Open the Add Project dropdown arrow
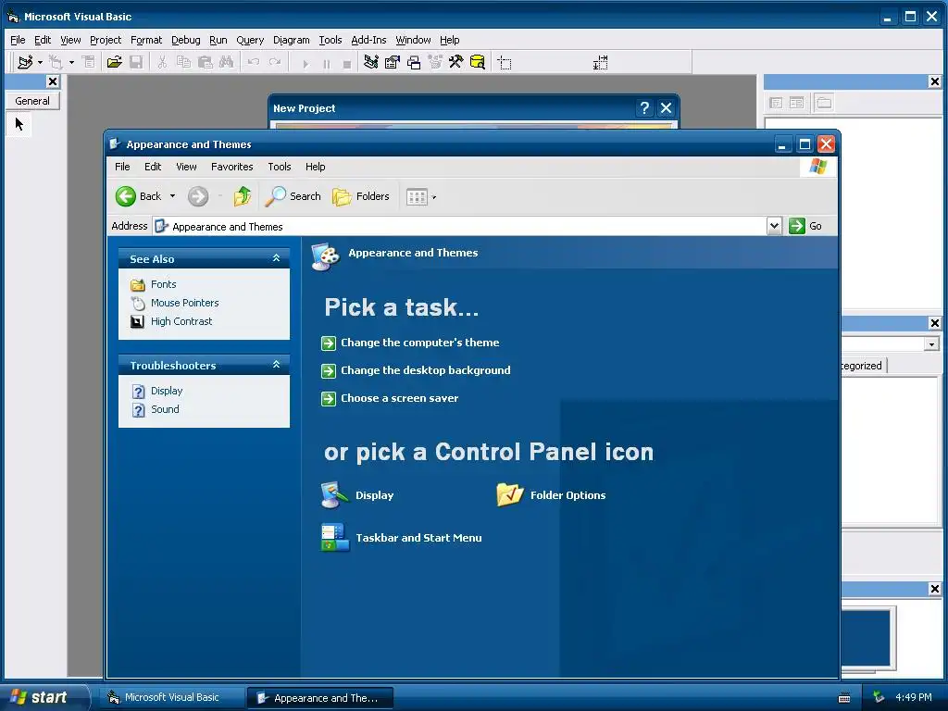 (40, 62)
